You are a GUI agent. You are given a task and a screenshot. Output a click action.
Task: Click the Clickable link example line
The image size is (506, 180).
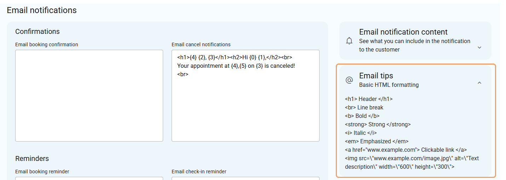coord(406,150)
